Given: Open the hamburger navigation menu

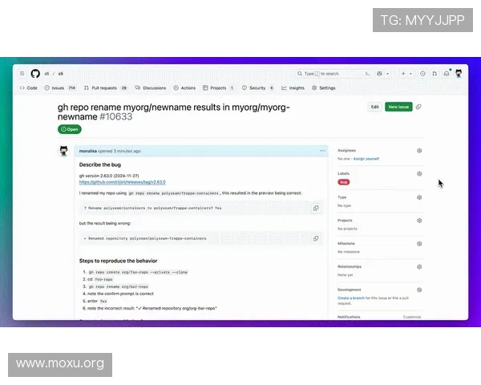Looking at the screenshot, I should [22, 73].
